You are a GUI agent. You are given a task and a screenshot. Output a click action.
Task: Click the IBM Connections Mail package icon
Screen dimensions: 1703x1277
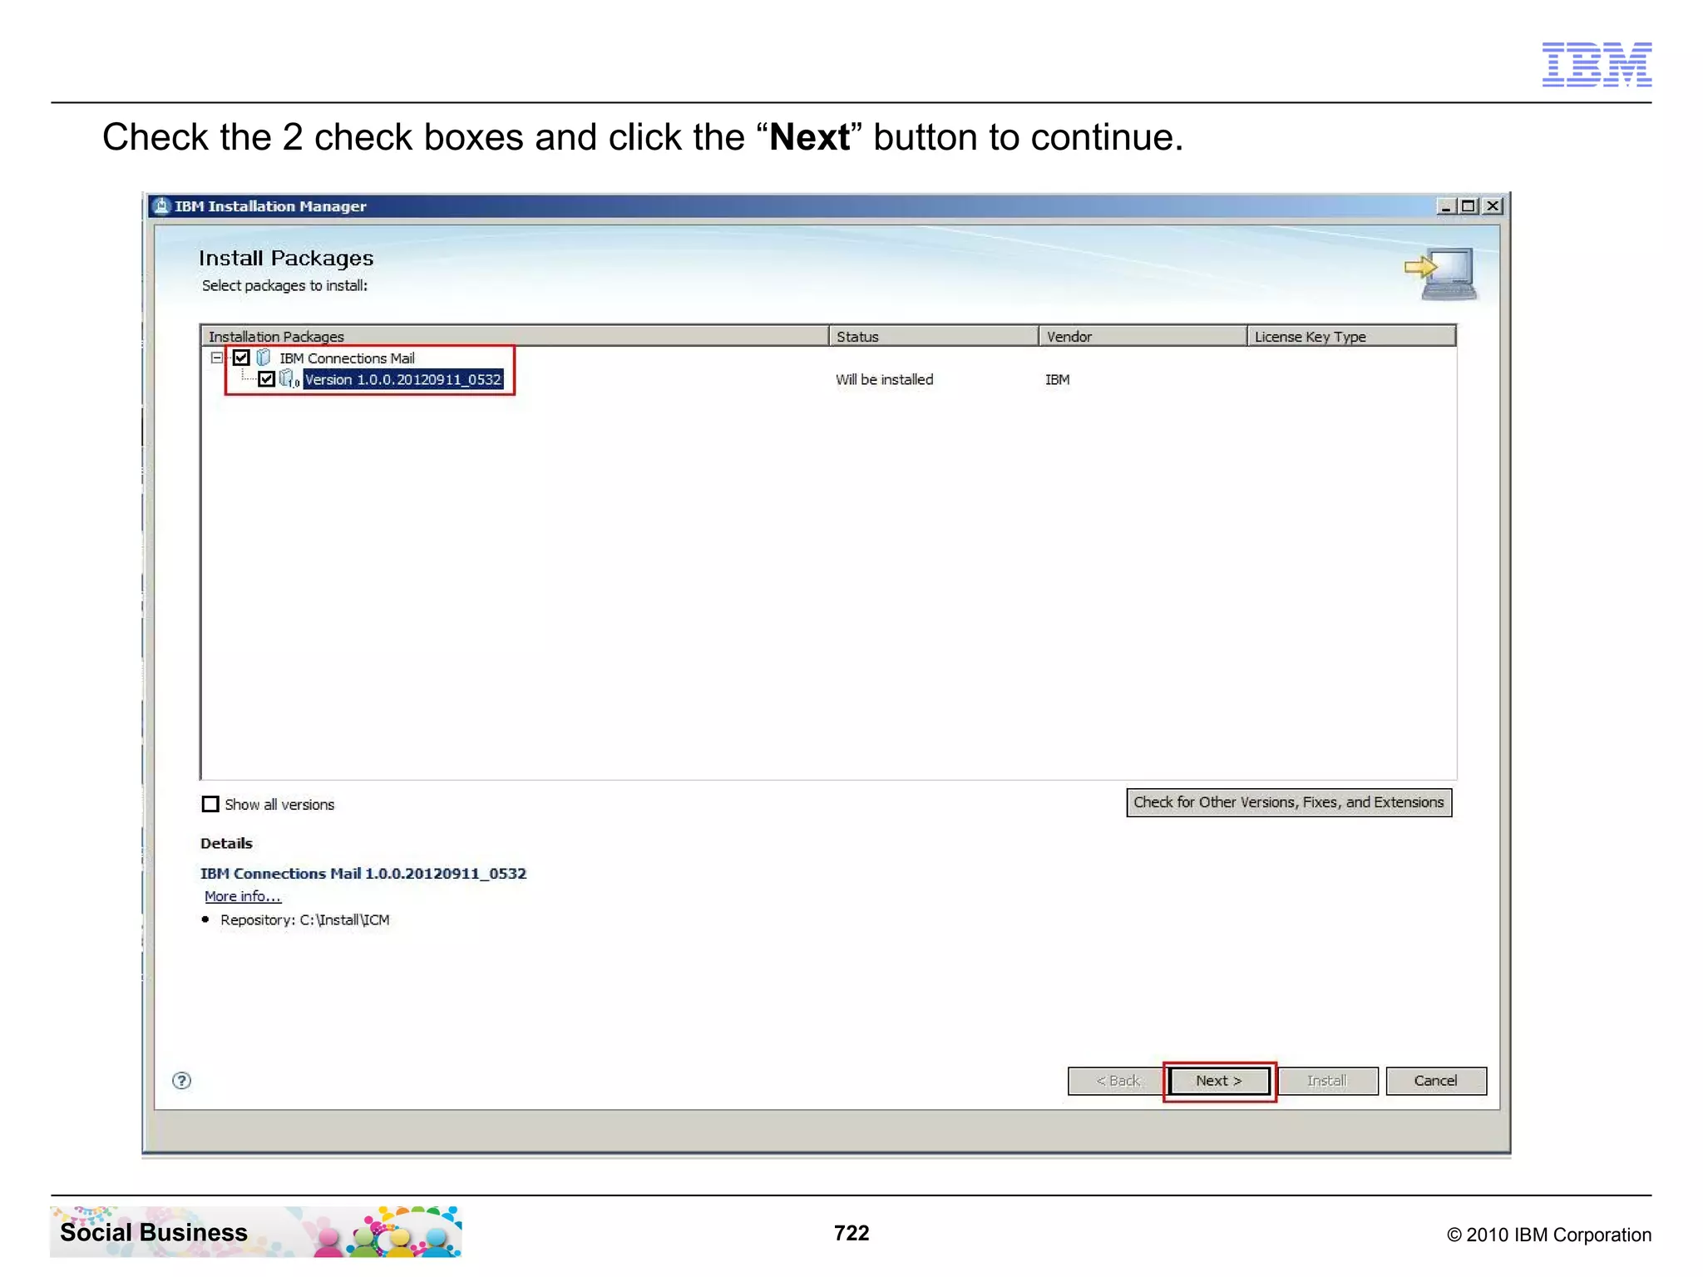(264, 357)
